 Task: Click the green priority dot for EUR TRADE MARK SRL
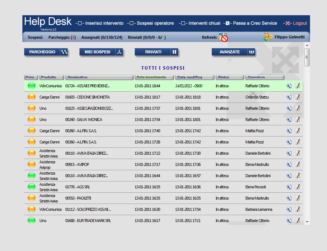coord(31,220)
